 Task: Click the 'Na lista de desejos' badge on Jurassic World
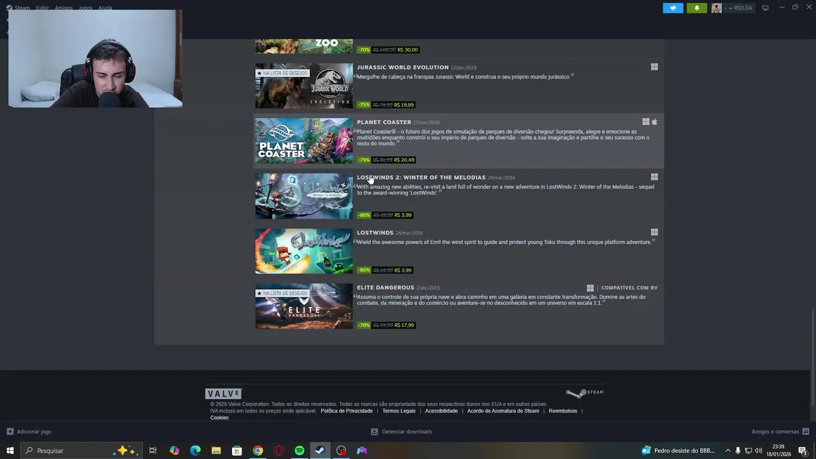point(282,73)
